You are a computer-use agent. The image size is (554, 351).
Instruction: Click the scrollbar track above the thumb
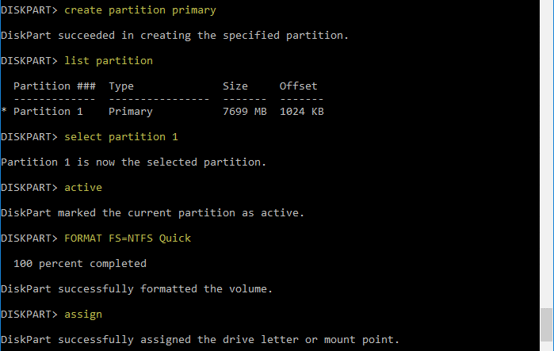click(546, 154)
